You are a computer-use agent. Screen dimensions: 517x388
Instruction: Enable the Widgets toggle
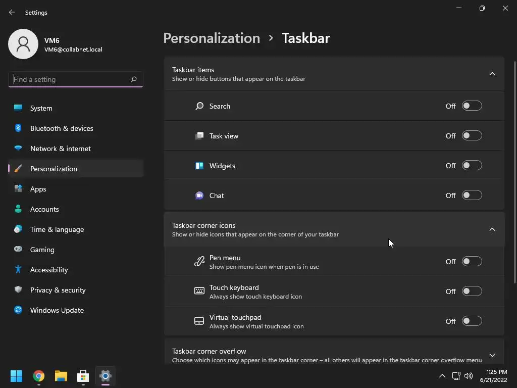tap(472, 166)
